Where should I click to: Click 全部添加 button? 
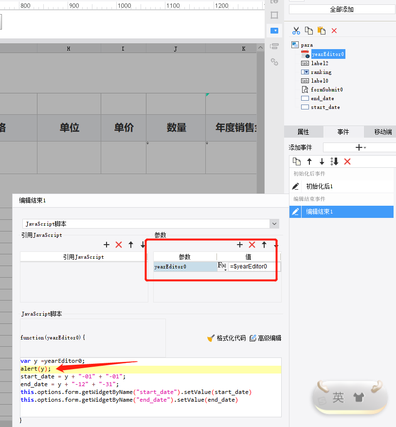(342, 10)
